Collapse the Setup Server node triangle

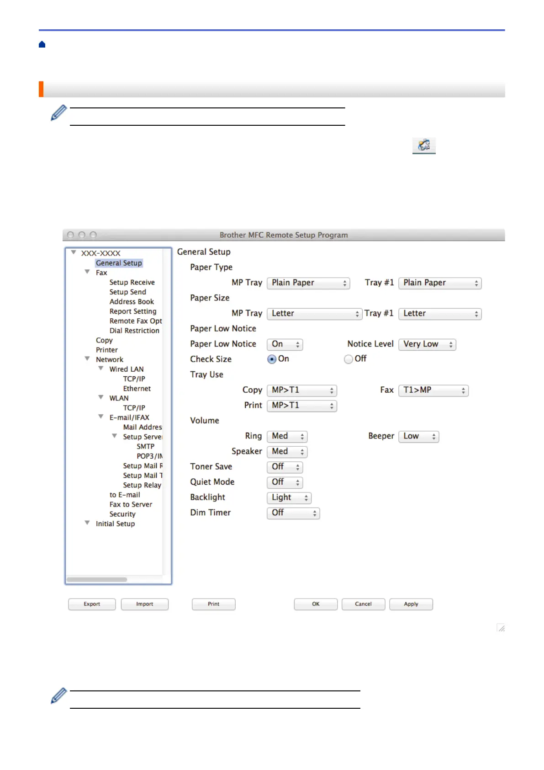coord(114,436)
